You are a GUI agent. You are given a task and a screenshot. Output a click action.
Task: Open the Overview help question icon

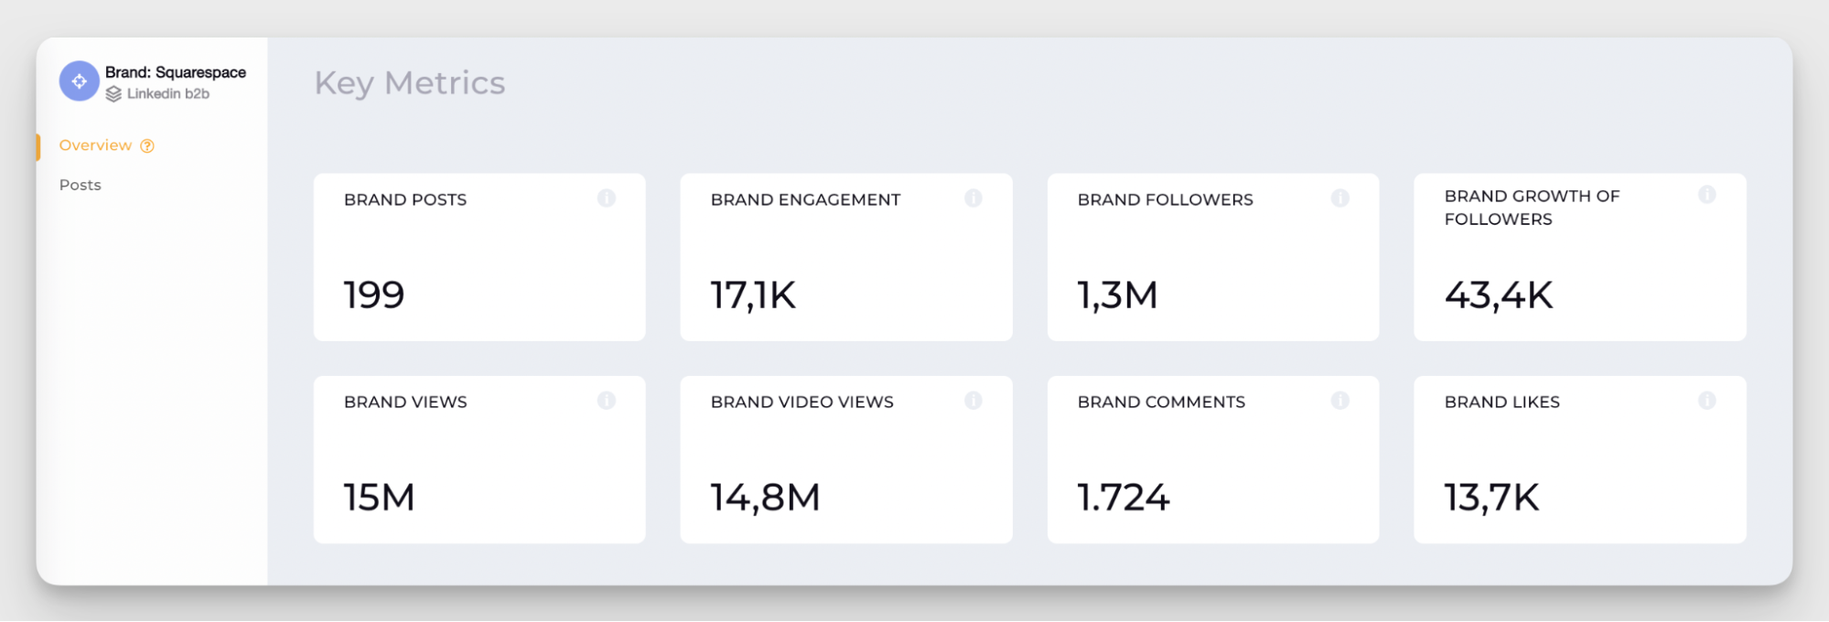coord(147,146)
